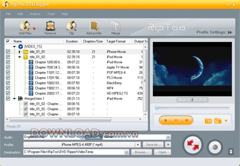Uncheck the title_01_01 checkbox
This screenshot has width=240, height=166.
pos(8,52)
